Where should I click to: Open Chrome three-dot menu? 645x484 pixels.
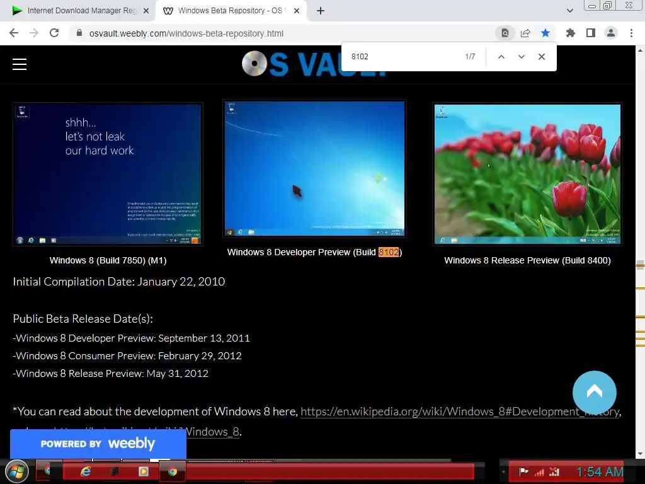(x=631, y=33)
